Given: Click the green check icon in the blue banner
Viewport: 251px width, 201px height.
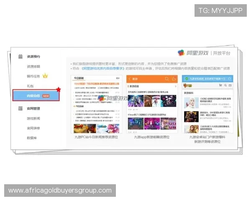Looking at the screenshot, I should (187, 79).
